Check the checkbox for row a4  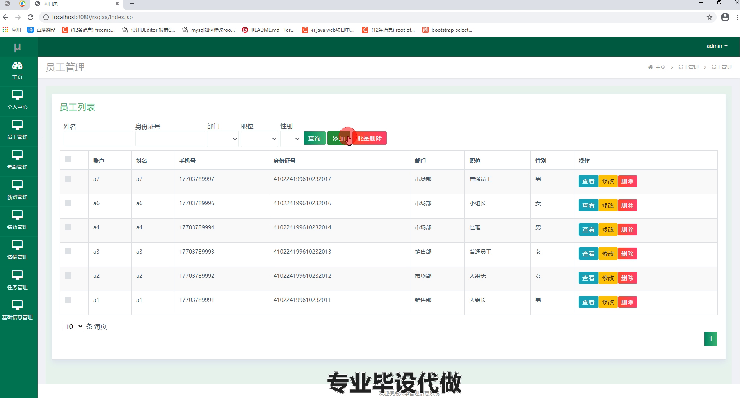[x=68, y=227]
